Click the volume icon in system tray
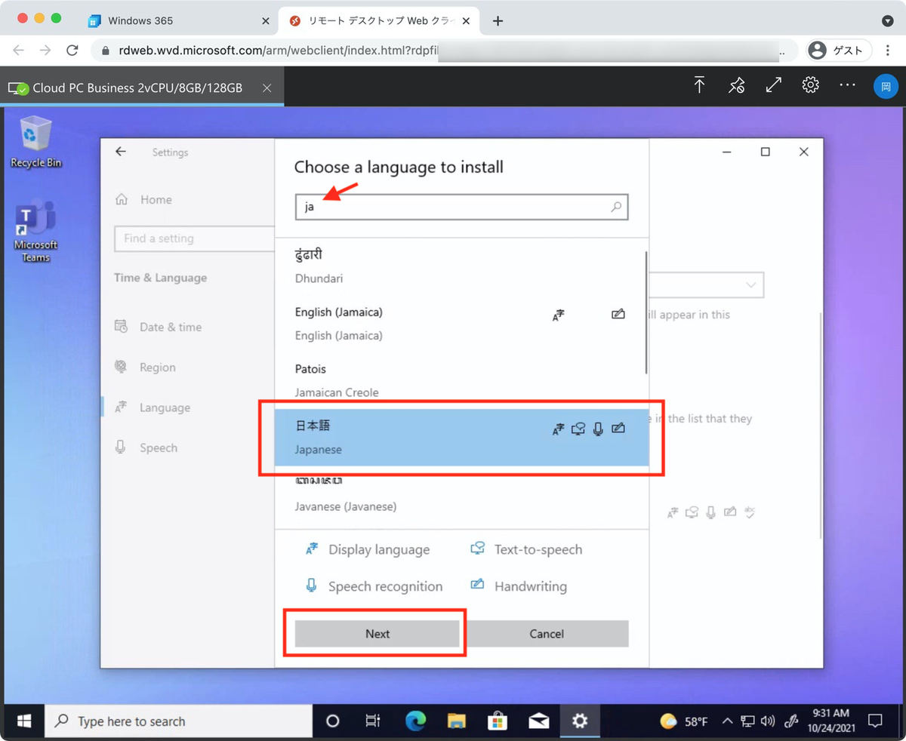 coord(767,721)
